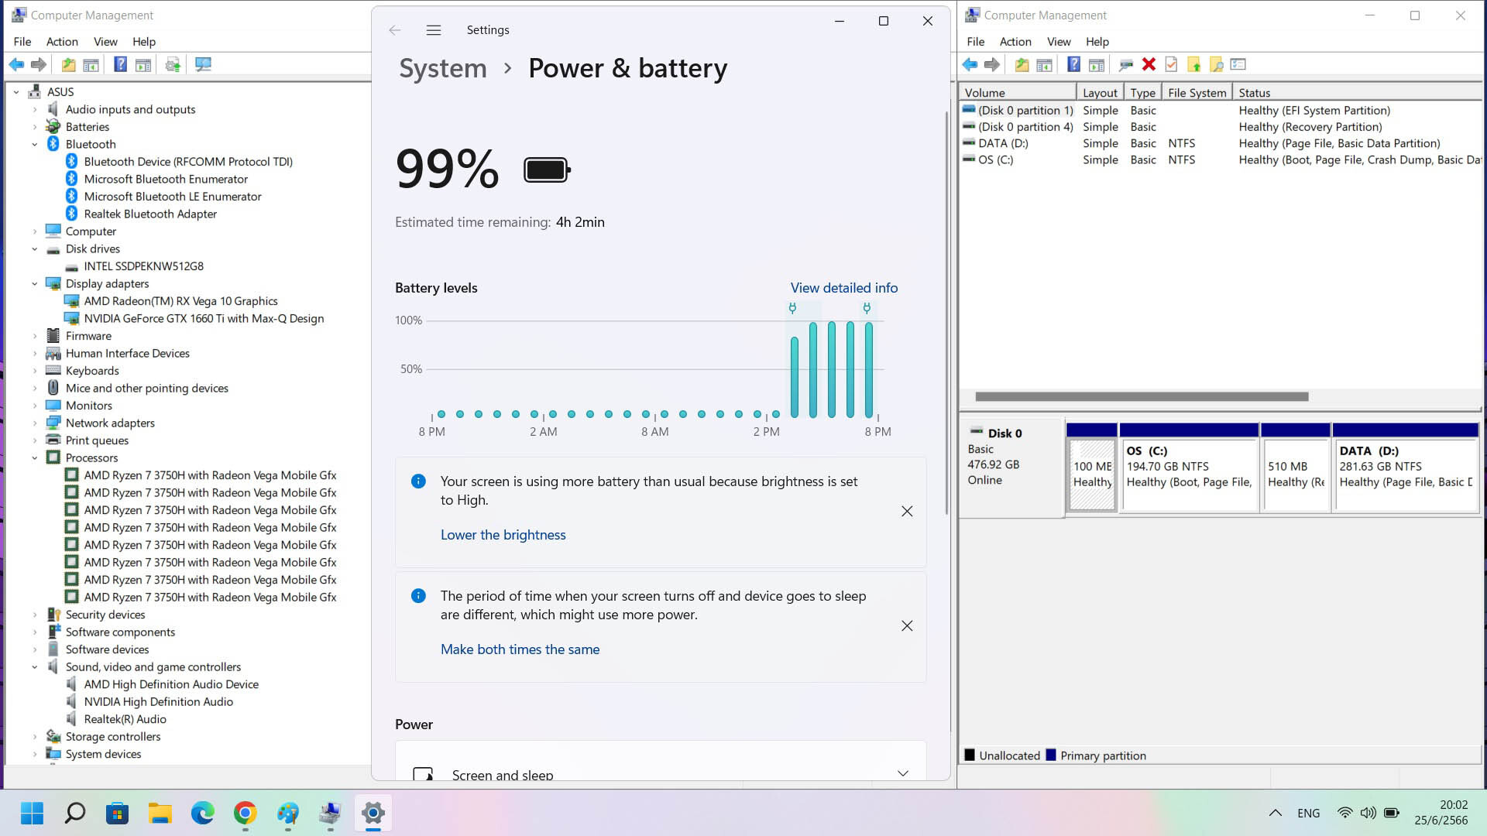Open Settings navigation hamburger menu

pyautogui.click(x=434, y=30)
